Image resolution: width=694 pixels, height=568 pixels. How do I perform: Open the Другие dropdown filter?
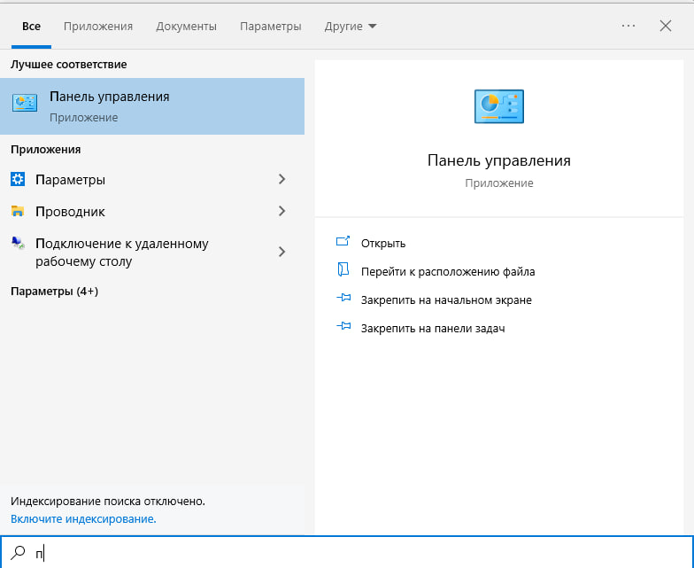coord(351,27)
